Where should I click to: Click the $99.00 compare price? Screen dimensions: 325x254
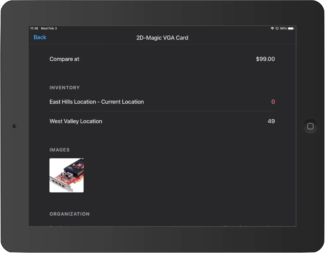265,59
